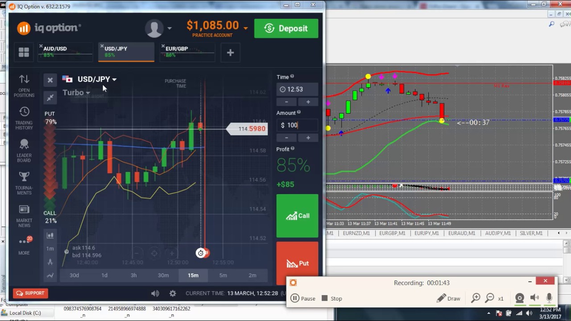Select the 30d chart timeframe
This screenshot has height=321, width=571.
(74, 275)
